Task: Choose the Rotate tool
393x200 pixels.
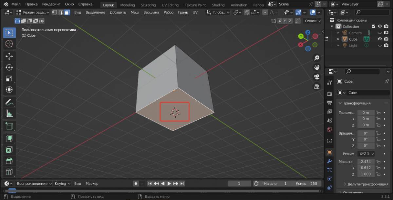Action: coord(9,67)
